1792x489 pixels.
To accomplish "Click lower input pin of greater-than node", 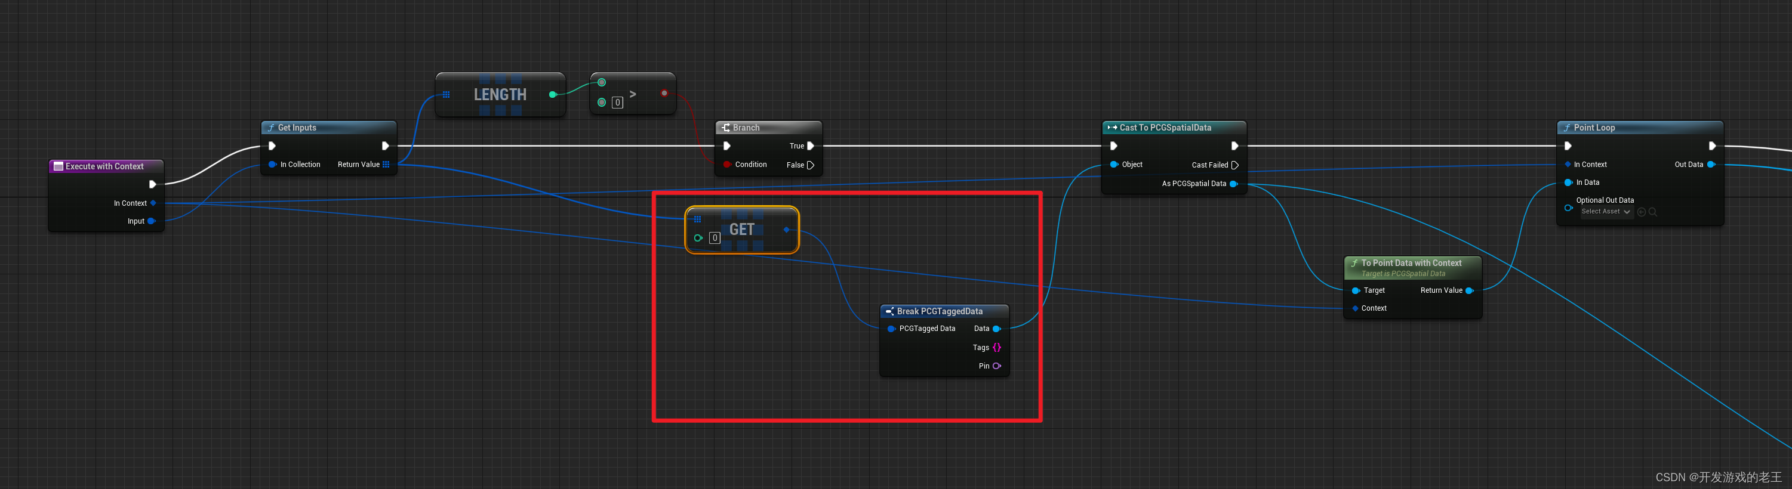I will [602, 102].
